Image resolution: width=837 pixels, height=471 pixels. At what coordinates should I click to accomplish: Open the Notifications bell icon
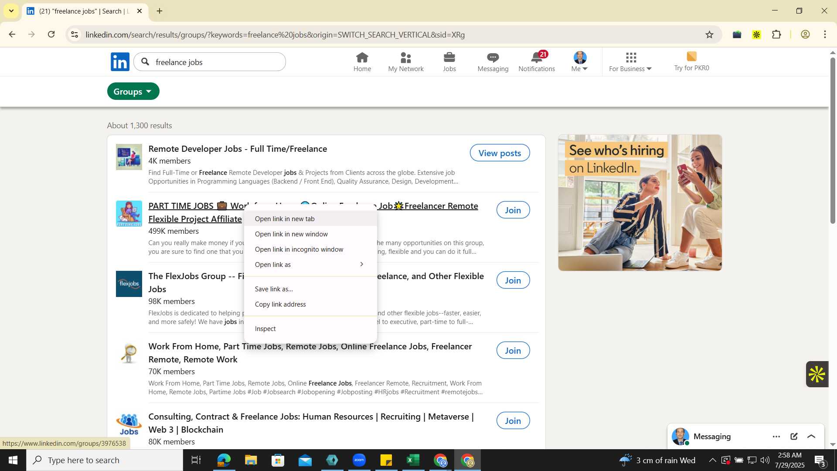[x=537, y=62]
